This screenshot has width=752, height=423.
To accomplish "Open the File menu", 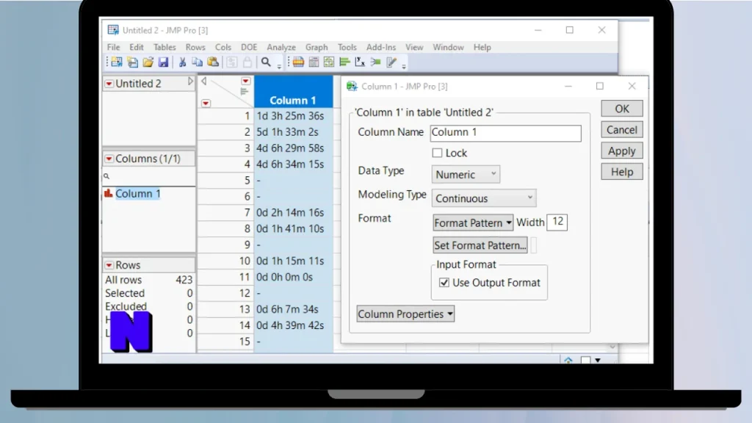I will 113,47.
